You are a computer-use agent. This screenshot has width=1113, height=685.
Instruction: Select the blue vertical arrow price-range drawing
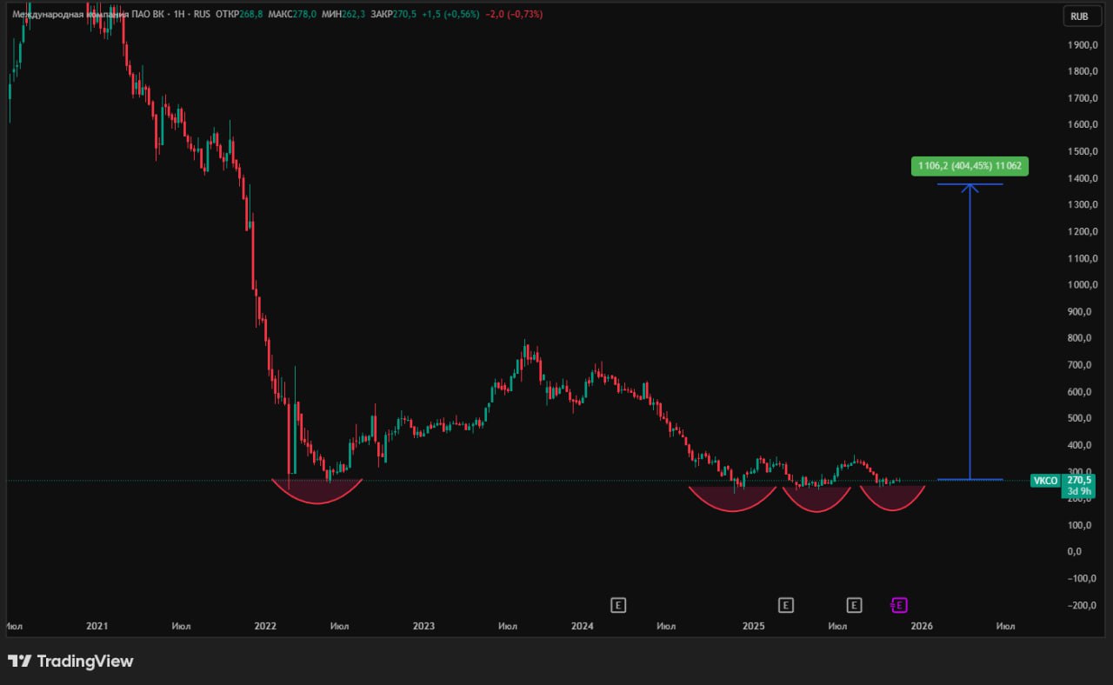(970, 330)
